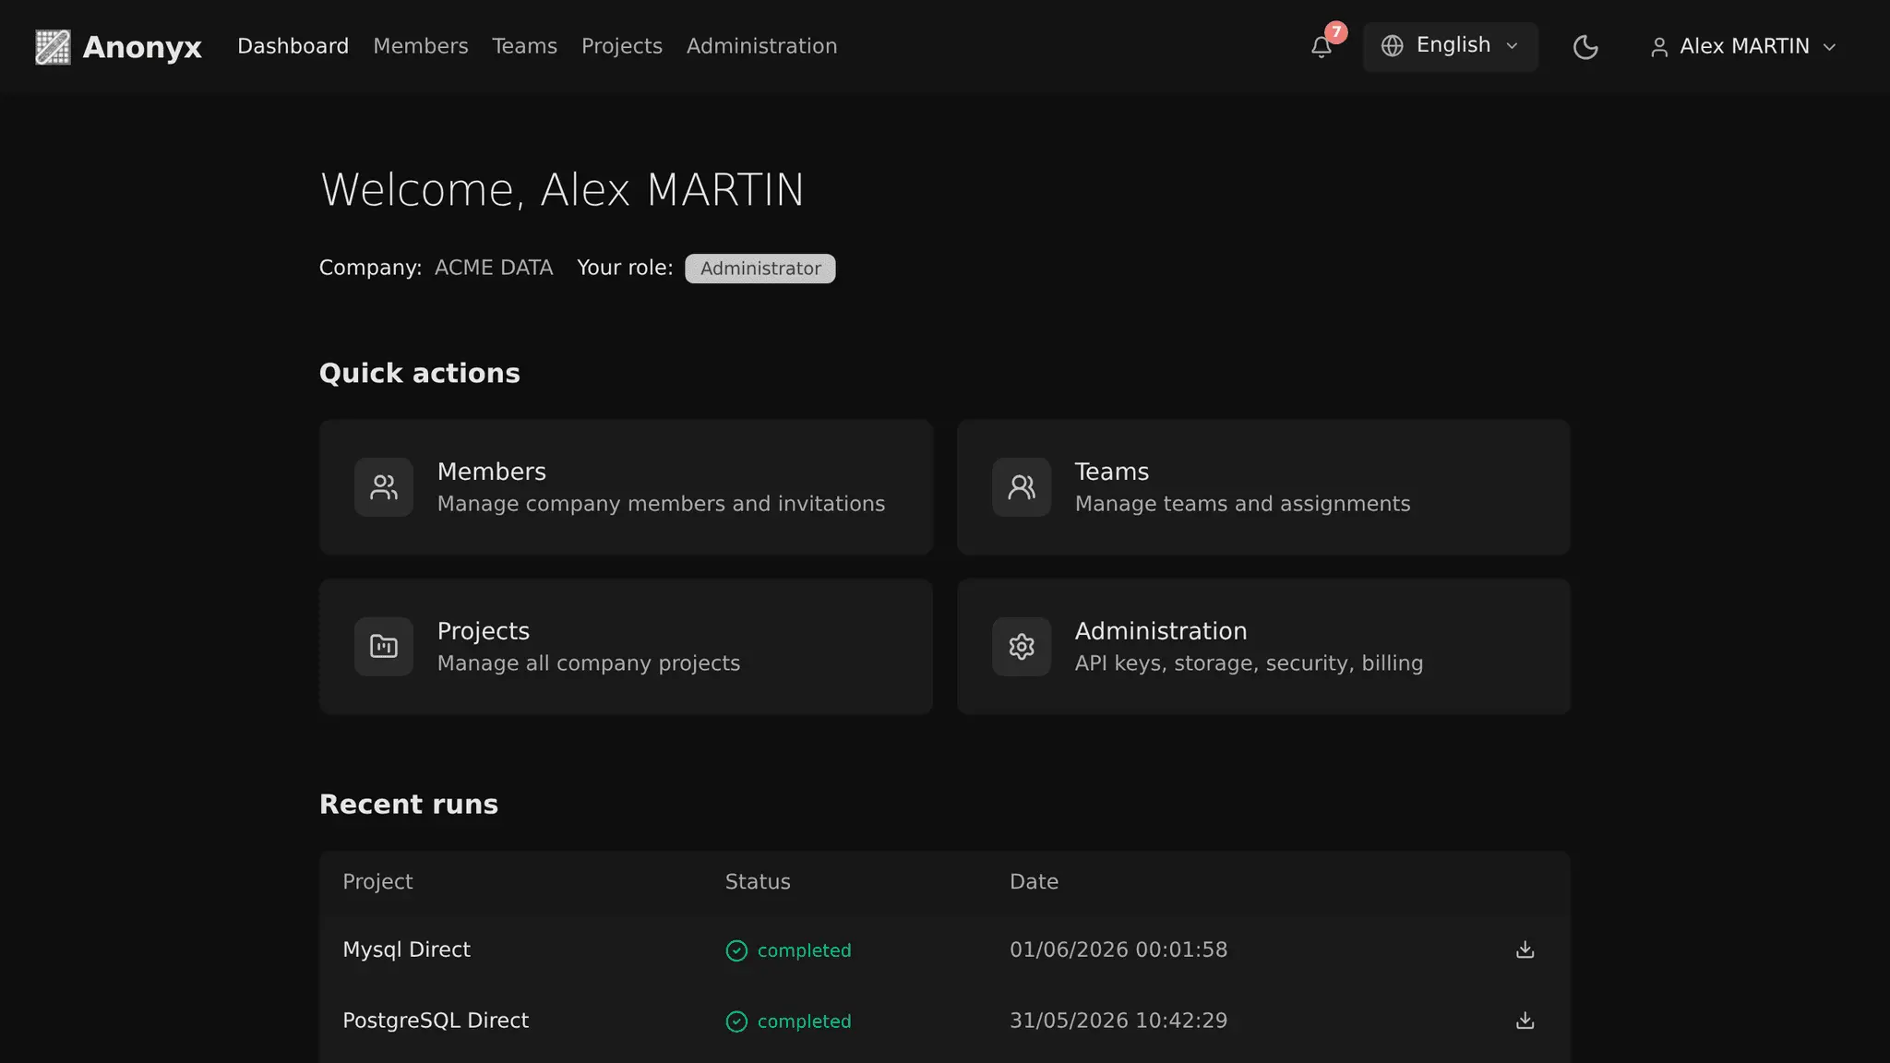The width and height of the screenshot is (1890, 1063).
Task: Click the ACME DATA company name
Action: click(494, 268)
